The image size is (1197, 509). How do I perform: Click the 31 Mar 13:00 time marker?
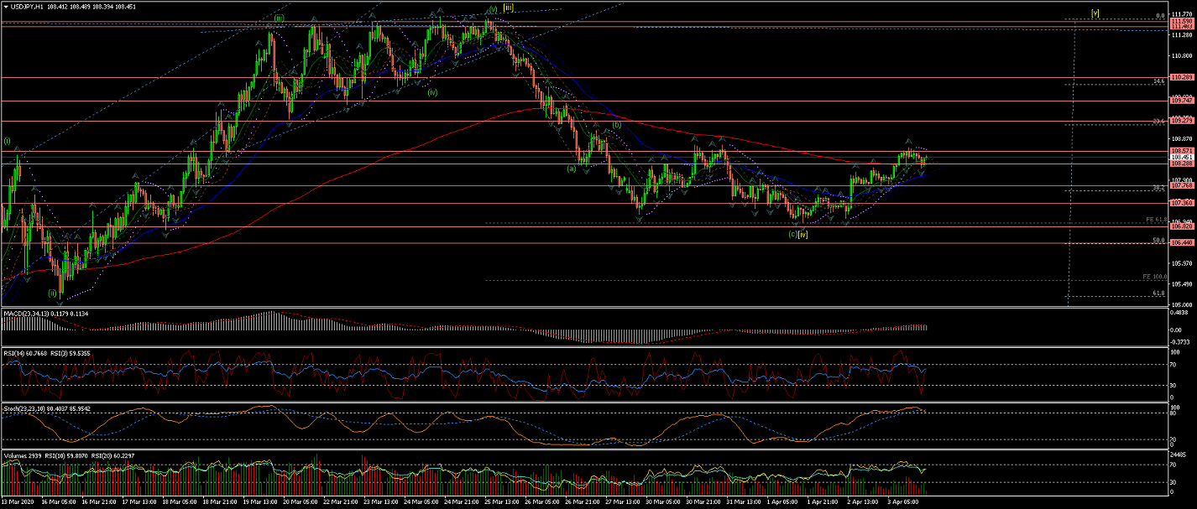(744, 502)
